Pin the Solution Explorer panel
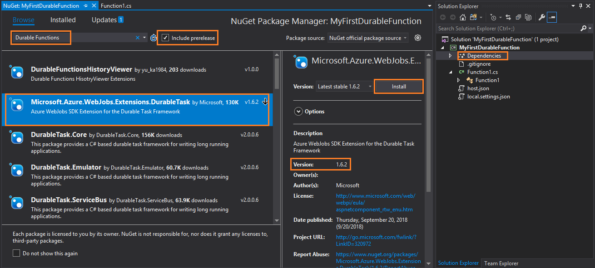This screenshot has width=595, height=268. pos(580,6)
